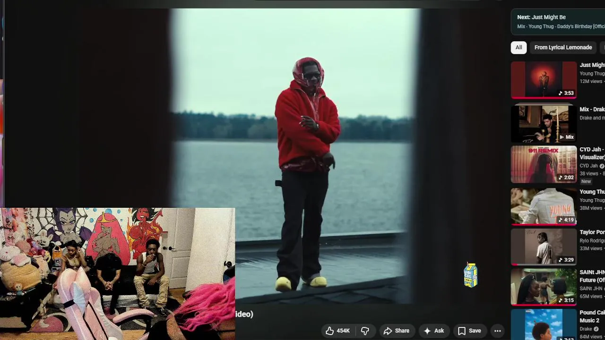605x340 pixels.
Task: Open the Just Might Be thumbnail
Action: point(544,80)
